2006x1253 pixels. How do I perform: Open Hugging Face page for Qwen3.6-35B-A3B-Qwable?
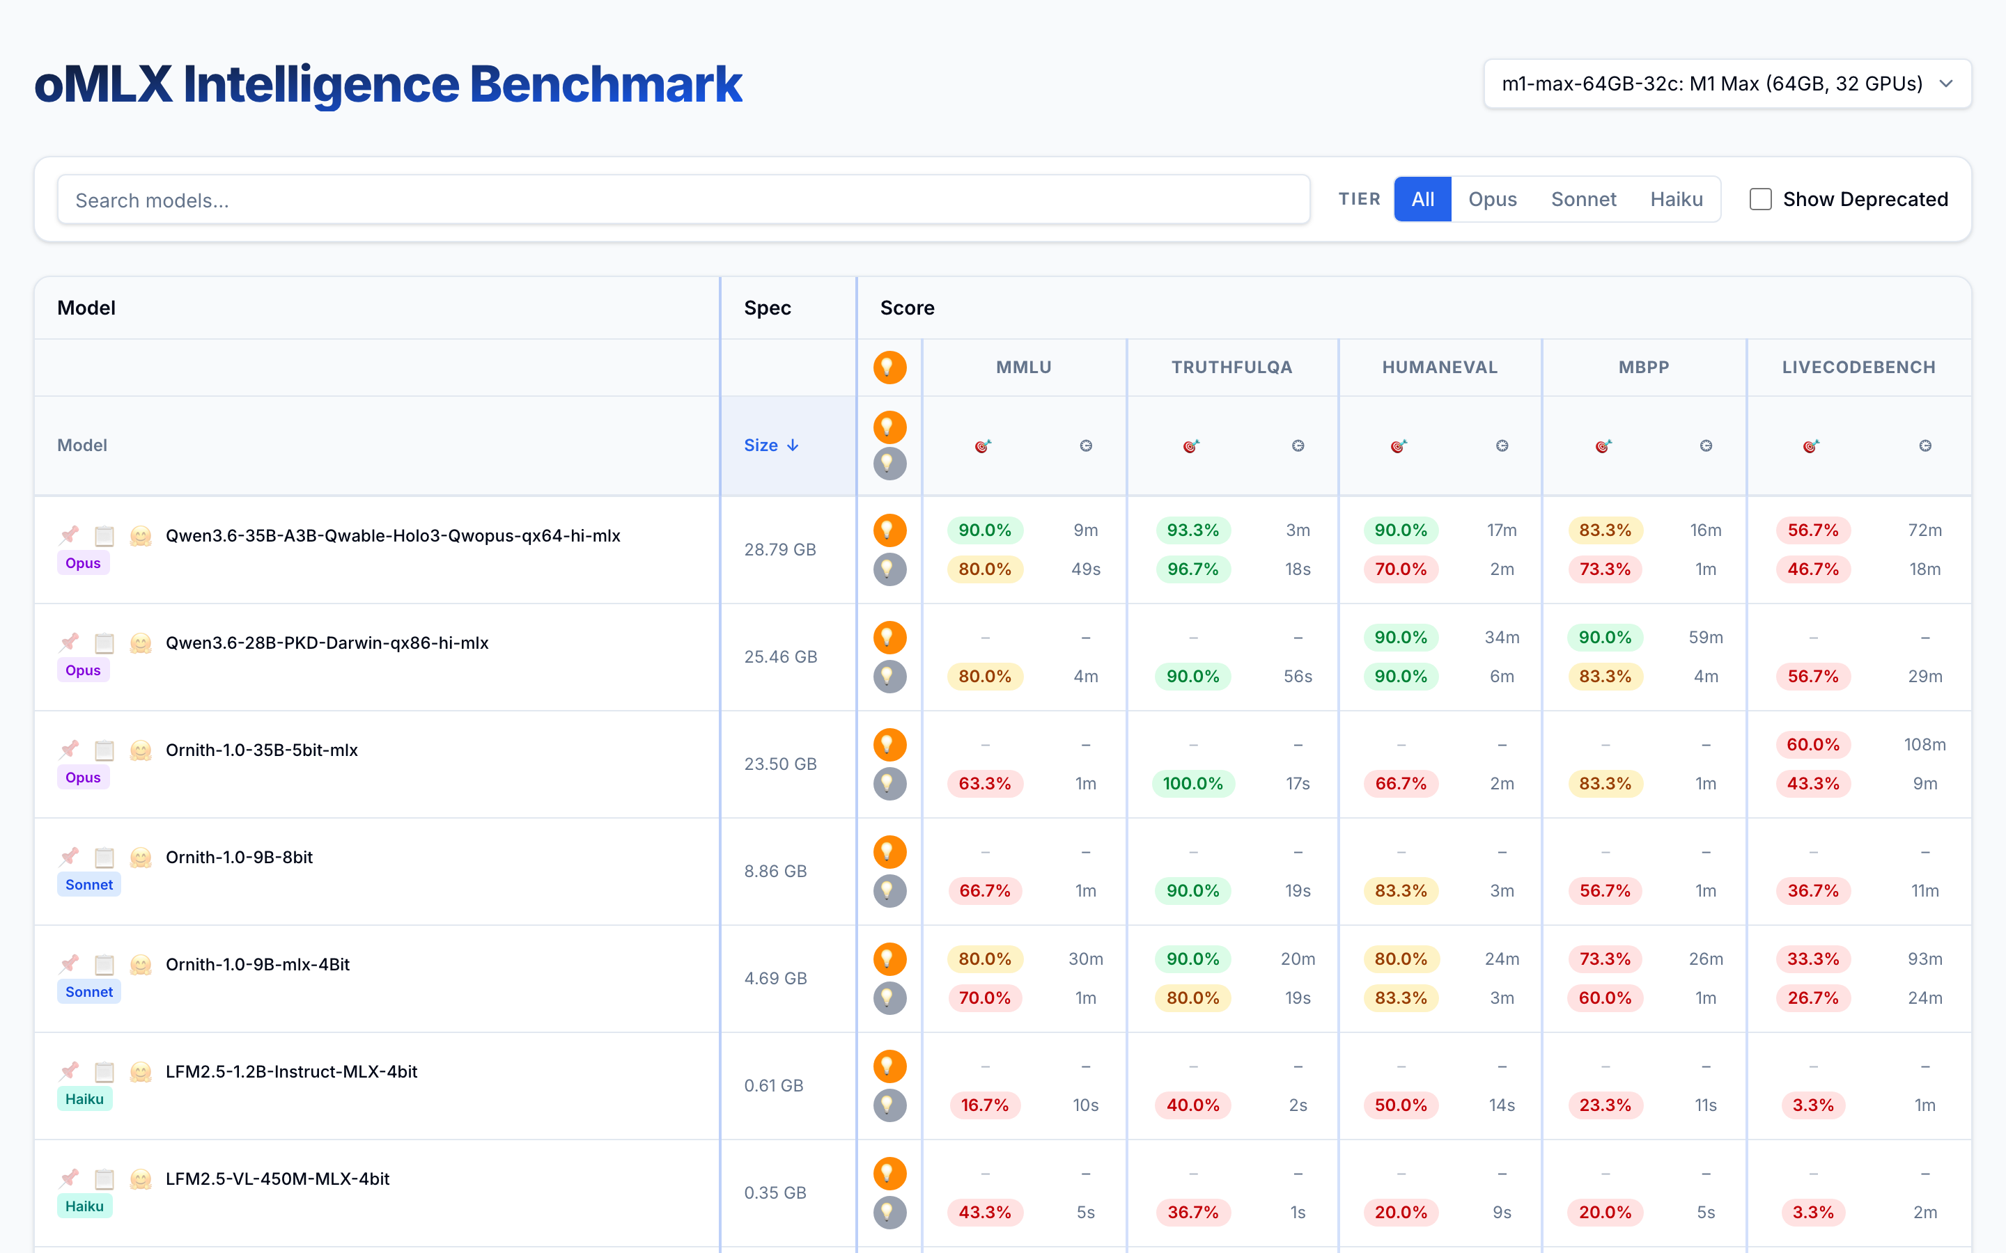click(x=141, y=535)
